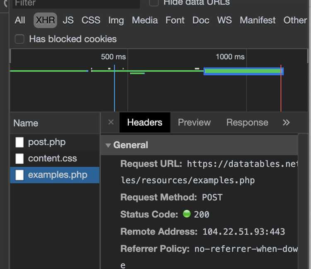This screenshot has height=269, width=311.
Task: Filter requests by Other type
Action: coord(295,20)
